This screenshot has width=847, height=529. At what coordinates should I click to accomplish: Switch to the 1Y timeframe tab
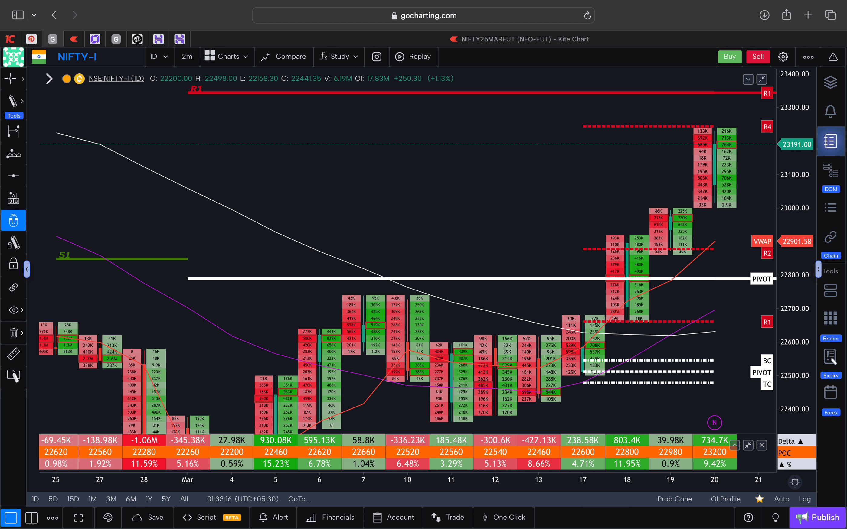point(149,499)
